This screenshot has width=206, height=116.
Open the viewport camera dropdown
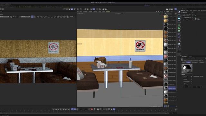[119, 13]
